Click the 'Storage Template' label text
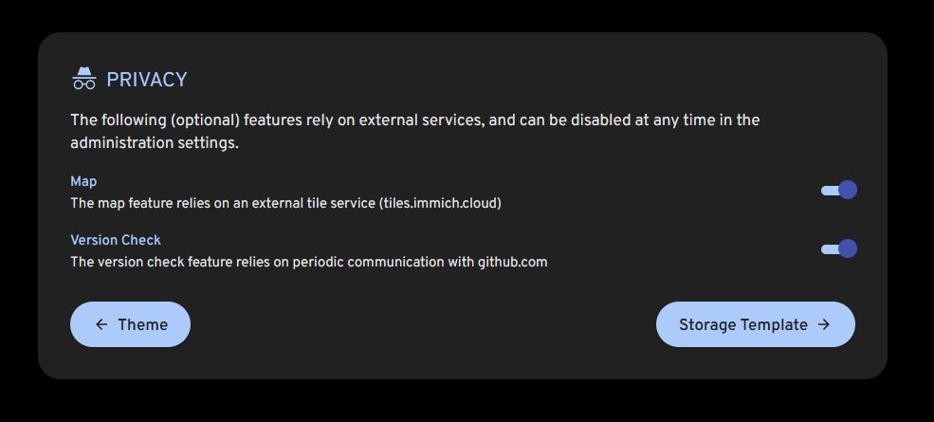934x422 pixels. (x=743, y=324)
